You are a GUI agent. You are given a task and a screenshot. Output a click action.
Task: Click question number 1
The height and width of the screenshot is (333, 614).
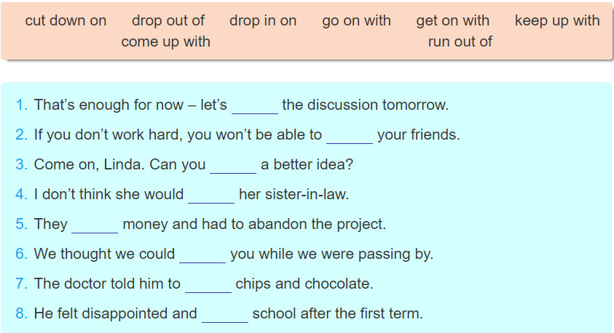coord(22,105)
